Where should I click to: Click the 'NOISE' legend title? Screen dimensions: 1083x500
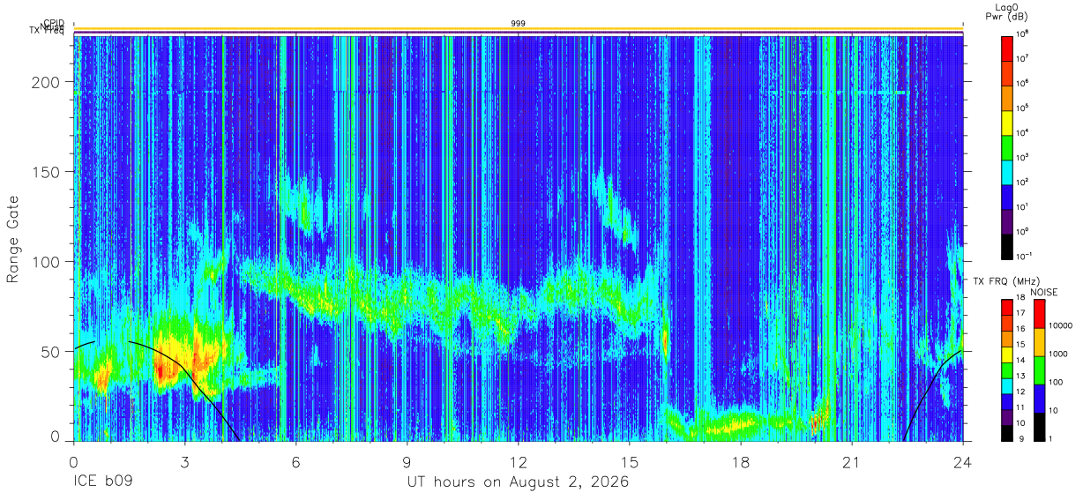tap(1044, 292)
